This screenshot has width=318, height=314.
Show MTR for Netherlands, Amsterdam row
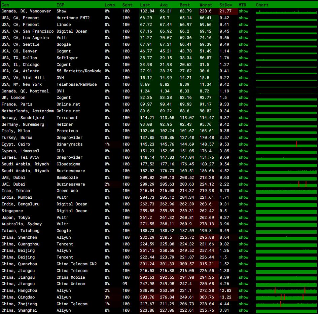pos(243,111)
